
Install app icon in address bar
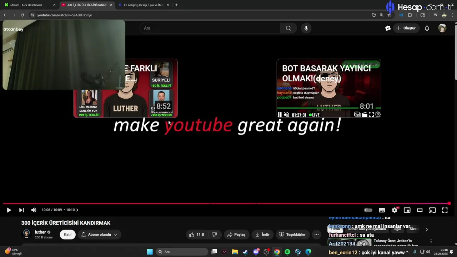coord(374,15)
